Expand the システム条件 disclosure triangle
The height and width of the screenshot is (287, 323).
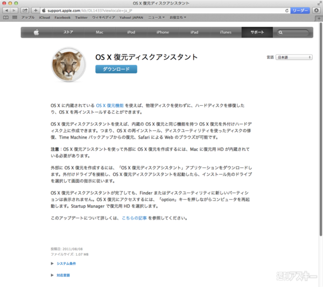coord(52,263)
